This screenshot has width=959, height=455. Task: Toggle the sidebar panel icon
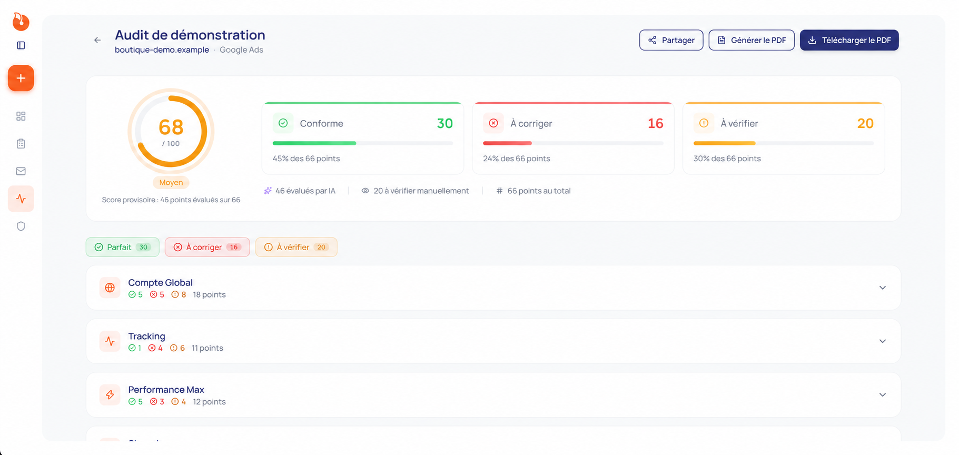point(21,45)
